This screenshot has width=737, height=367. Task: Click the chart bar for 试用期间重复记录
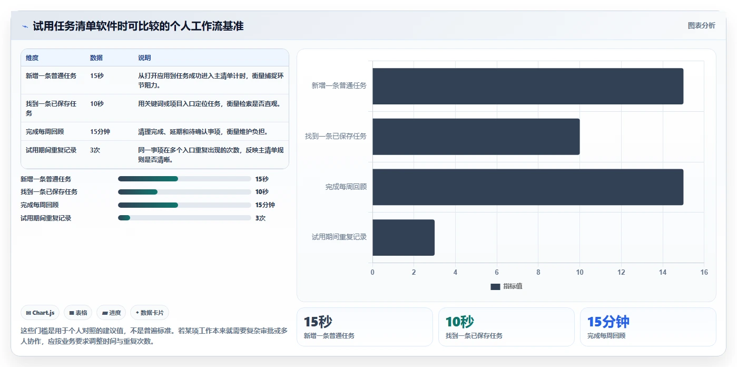point(404,238)
